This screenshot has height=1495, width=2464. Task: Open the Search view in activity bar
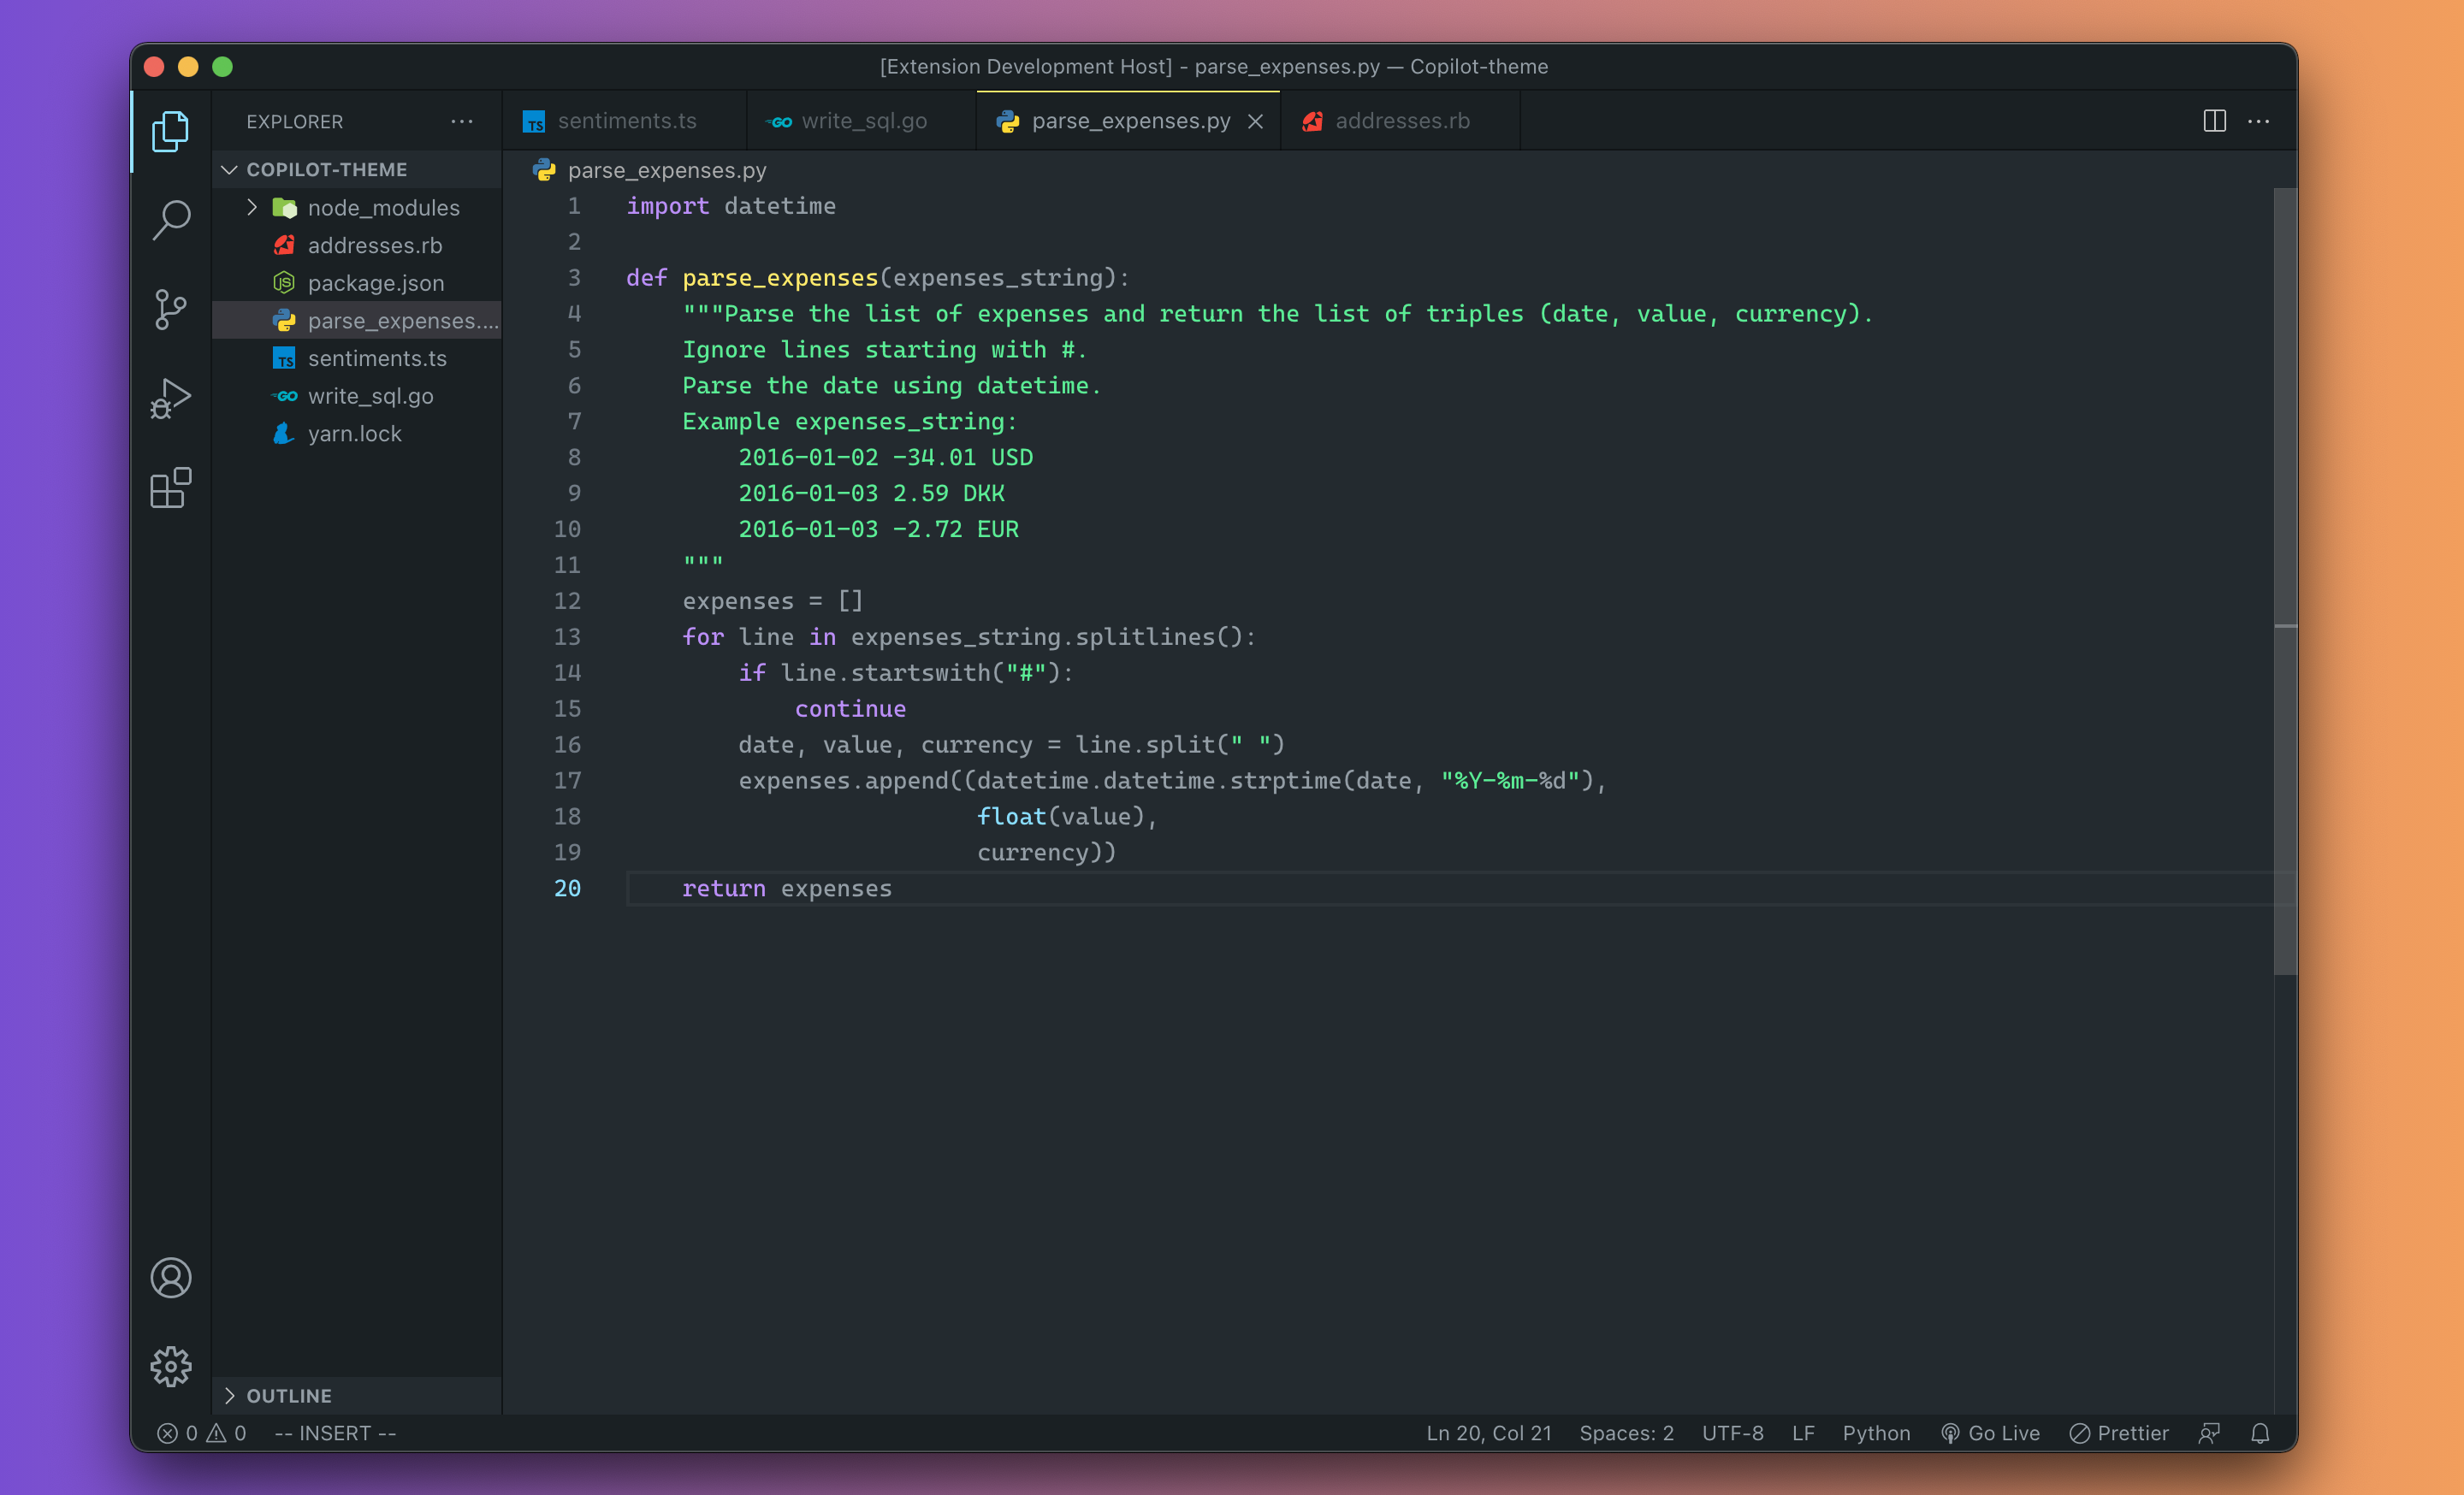(171, 220)
